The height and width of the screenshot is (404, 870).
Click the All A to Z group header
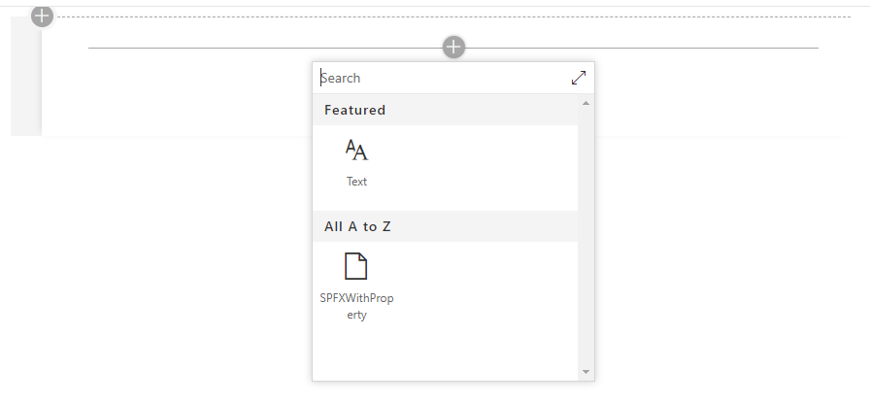[x=446, y=226]
